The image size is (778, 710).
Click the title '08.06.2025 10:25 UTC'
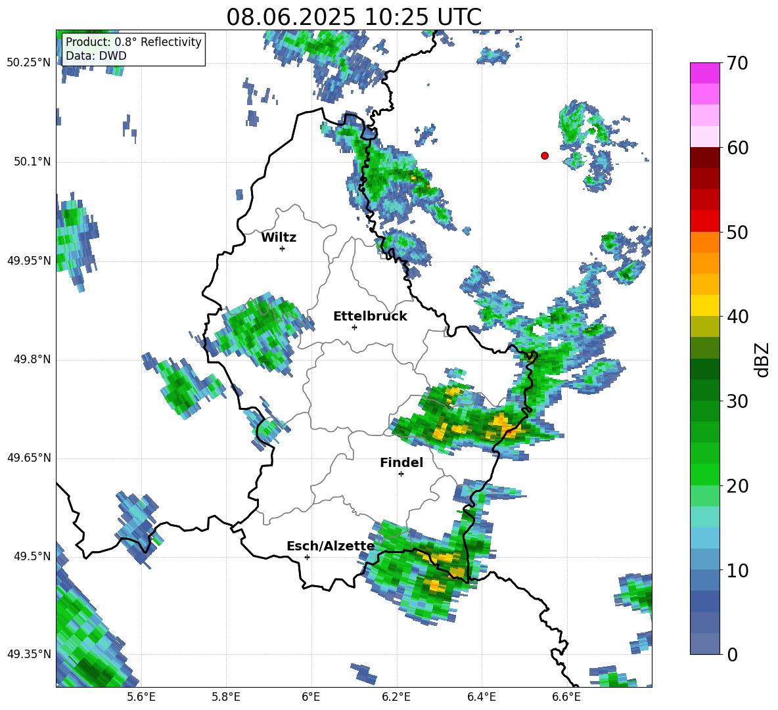click(354, 17)
